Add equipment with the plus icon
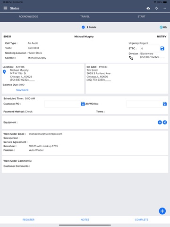The width and height of the screenshot is (170, 227). coord(160,122)
